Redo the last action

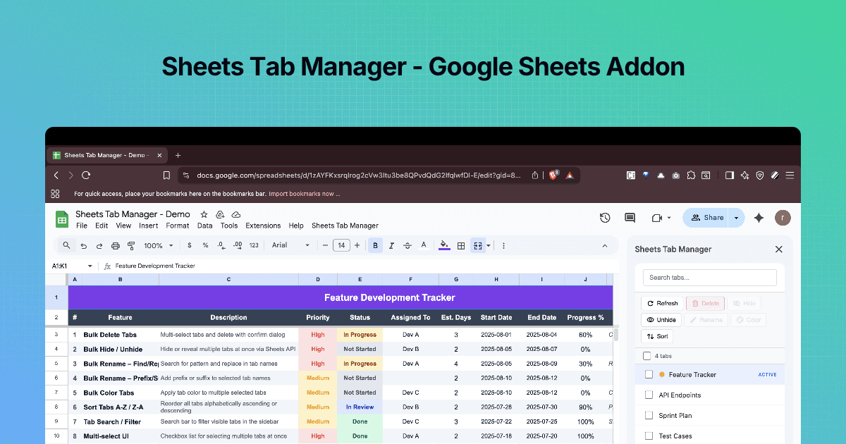99,246
